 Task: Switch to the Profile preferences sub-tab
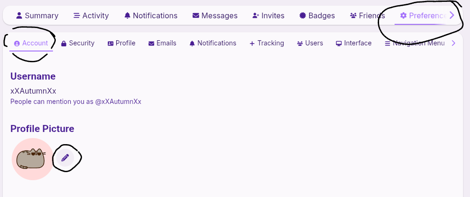[x=121, y=43]
